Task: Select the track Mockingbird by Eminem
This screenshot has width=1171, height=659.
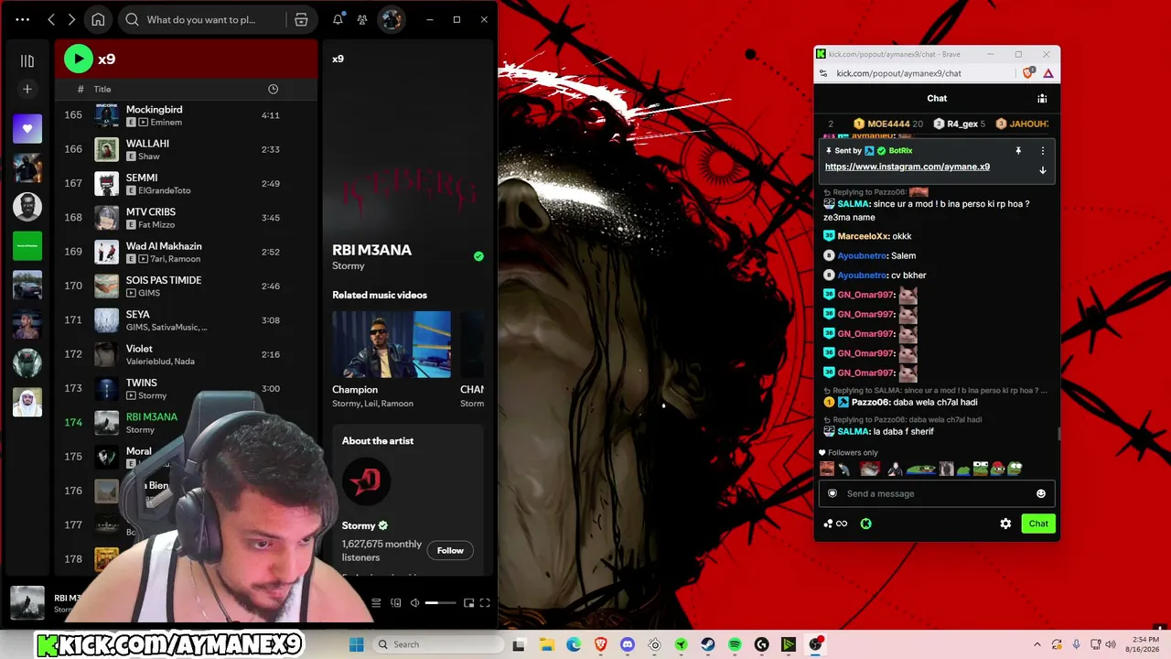Action: pyautogui.click(x=186, y=115)
